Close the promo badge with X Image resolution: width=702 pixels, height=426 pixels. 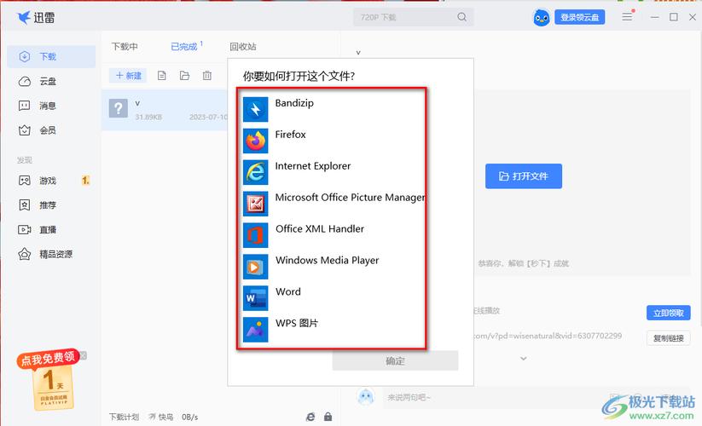pos(83,356)
